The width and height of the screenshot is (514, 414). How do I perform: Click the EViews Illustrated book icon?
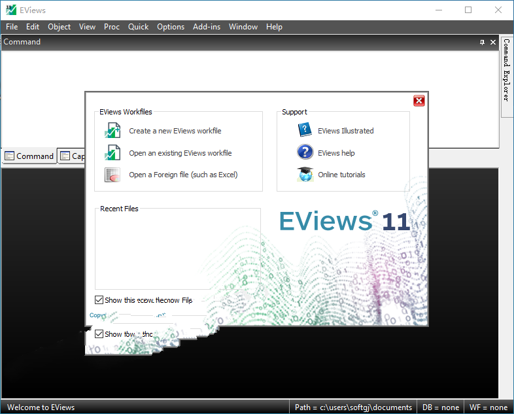click(305, 129)
